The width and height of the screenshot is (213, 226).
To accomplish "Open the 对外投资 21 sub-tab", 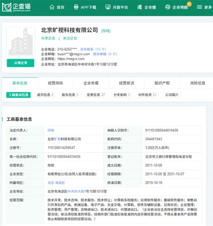I will (x=147, y=95).
